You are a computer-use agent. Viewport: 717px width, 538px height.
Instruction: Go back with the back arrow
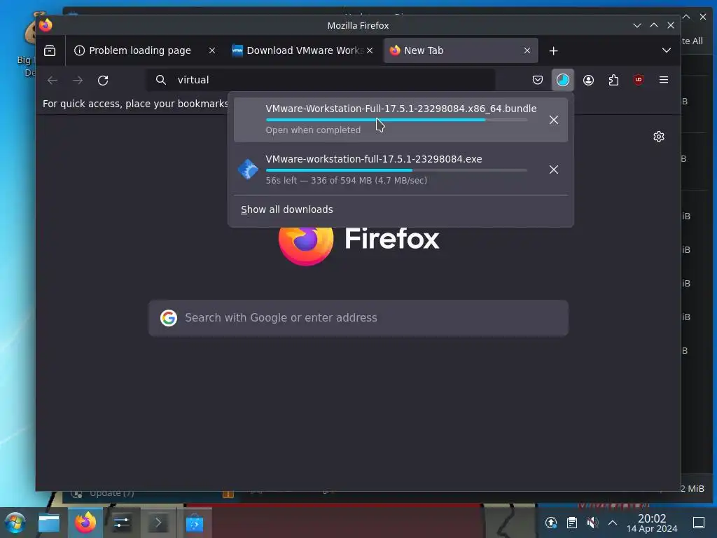[53, 81]
